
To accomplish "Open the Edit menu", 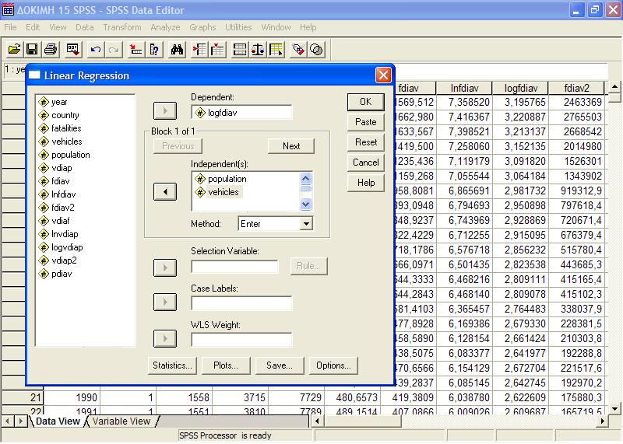I will click(x=33, y=27).
